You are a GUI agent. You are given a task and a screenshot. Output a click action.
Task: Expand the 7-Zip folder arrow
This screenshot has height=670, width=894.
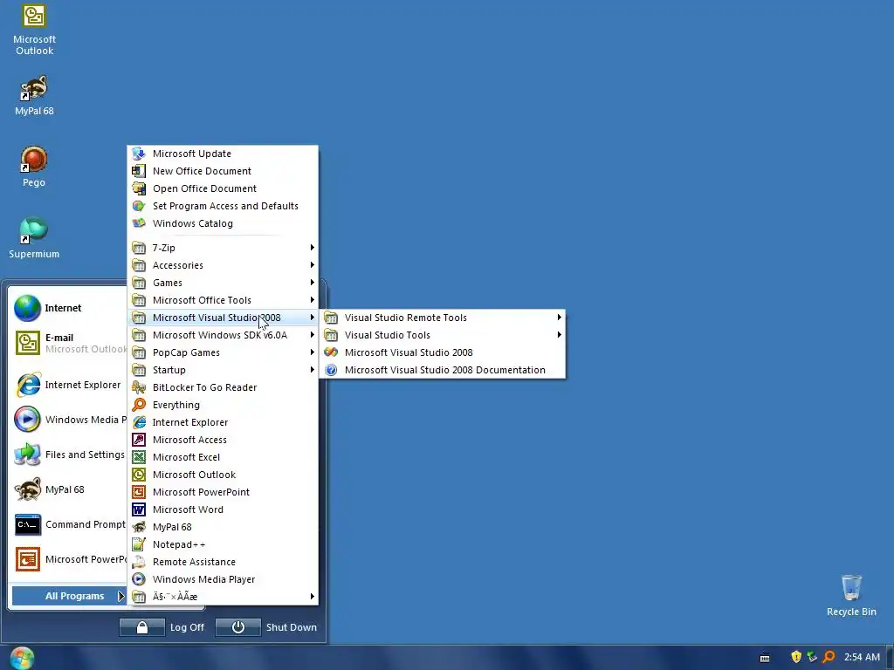tap(312, 248)
